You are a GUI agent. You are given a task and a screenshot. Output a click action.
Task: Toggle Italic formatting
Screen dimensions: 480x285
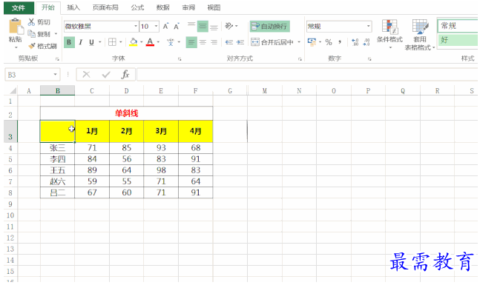[80, 42]
